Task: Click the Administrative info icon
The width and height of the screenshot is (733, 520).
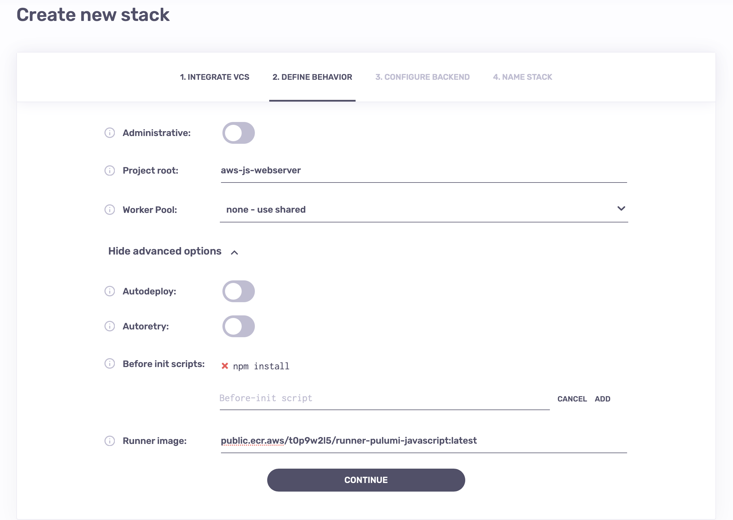Action: pos(110,133)
